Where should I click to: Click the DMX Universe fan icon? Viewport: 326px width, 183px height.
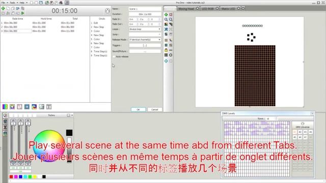[303, 124]
